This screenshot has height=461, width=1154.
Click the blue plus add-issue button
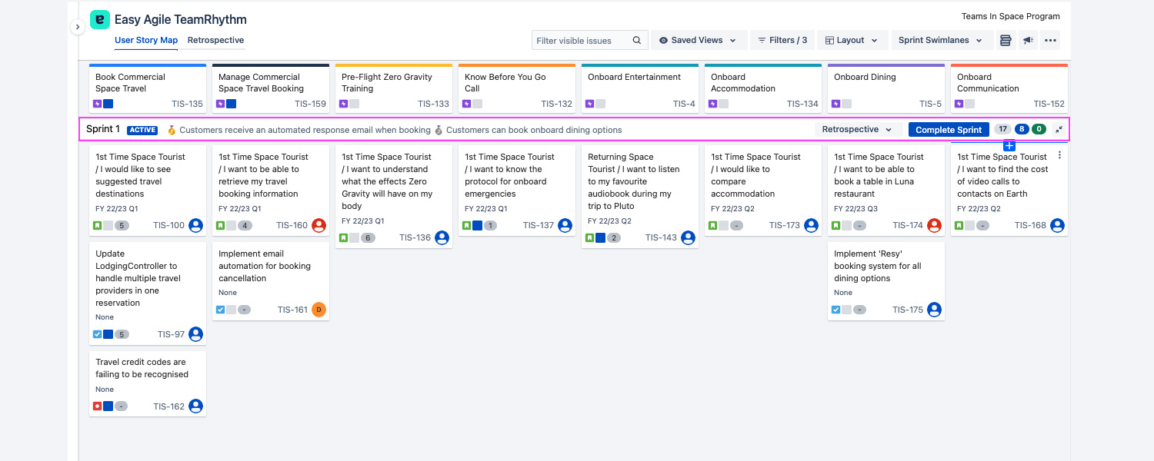click(x=1009, y=145)
